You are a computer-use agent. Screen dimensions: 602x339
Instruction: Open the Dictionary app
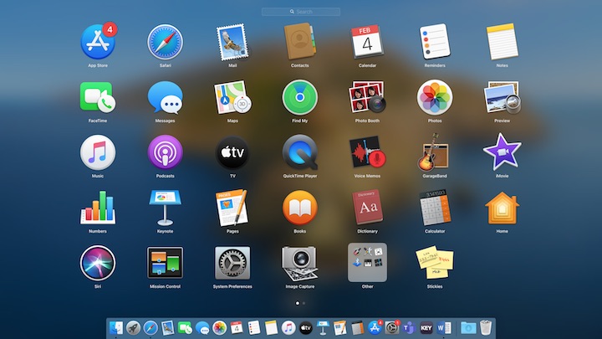point(367,208)
